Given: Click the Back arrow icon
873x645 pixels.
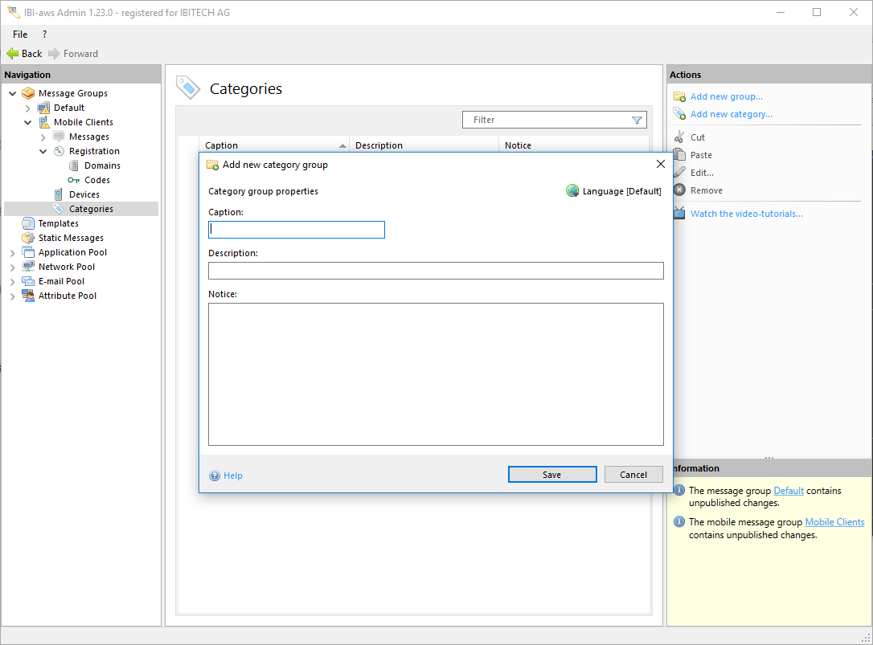Looking at the screenshot, I should tap(12, 54).
